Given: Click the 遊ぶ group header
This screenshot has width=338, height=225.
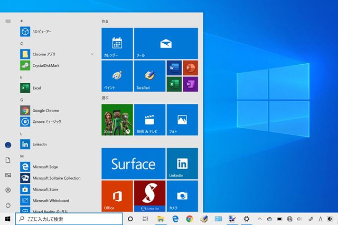Looking at the screenshot, I should [x=105, y=97].
